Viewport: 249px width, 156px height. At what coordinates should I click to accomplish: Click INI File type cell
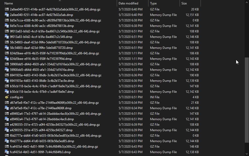coord(155,97)
